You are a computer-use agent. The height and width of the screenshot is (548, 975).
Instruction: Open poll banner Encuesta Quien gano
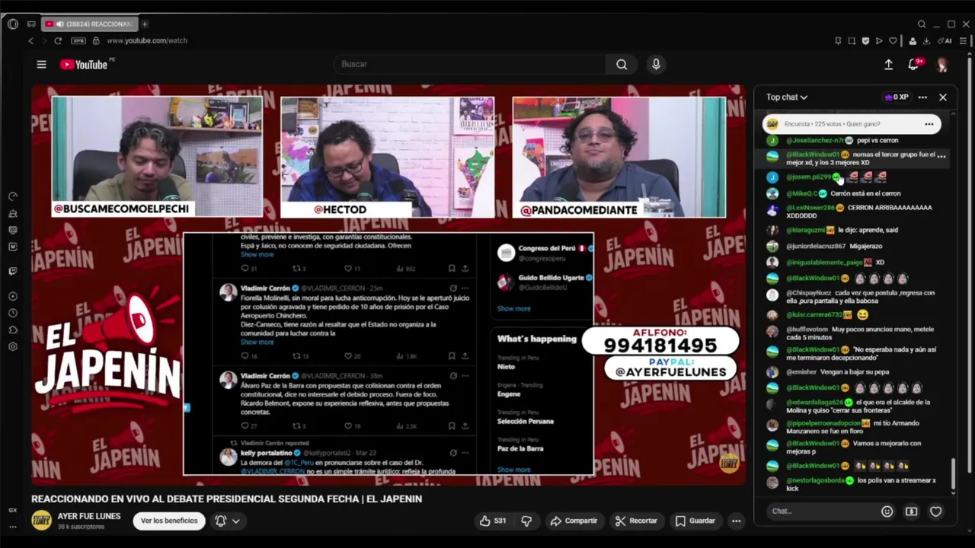(x=852, y=124)
